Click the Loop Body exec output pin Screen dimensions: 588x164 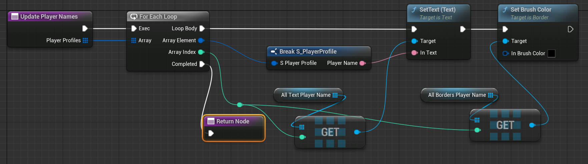[202, 29]
